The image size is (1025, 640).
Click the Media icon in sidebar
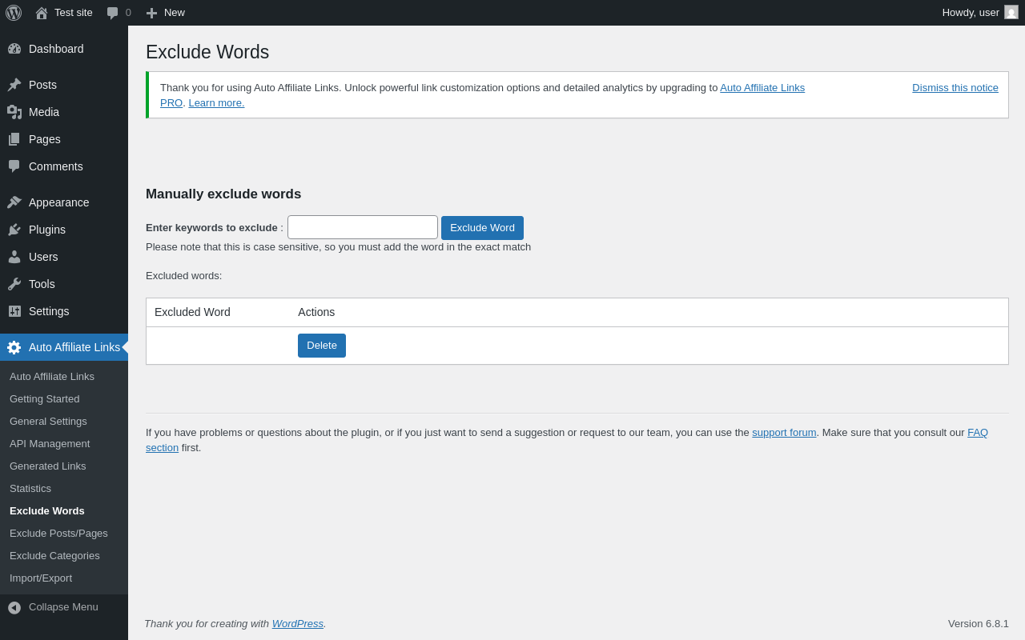pyautogui.click(x=14, y=112)
